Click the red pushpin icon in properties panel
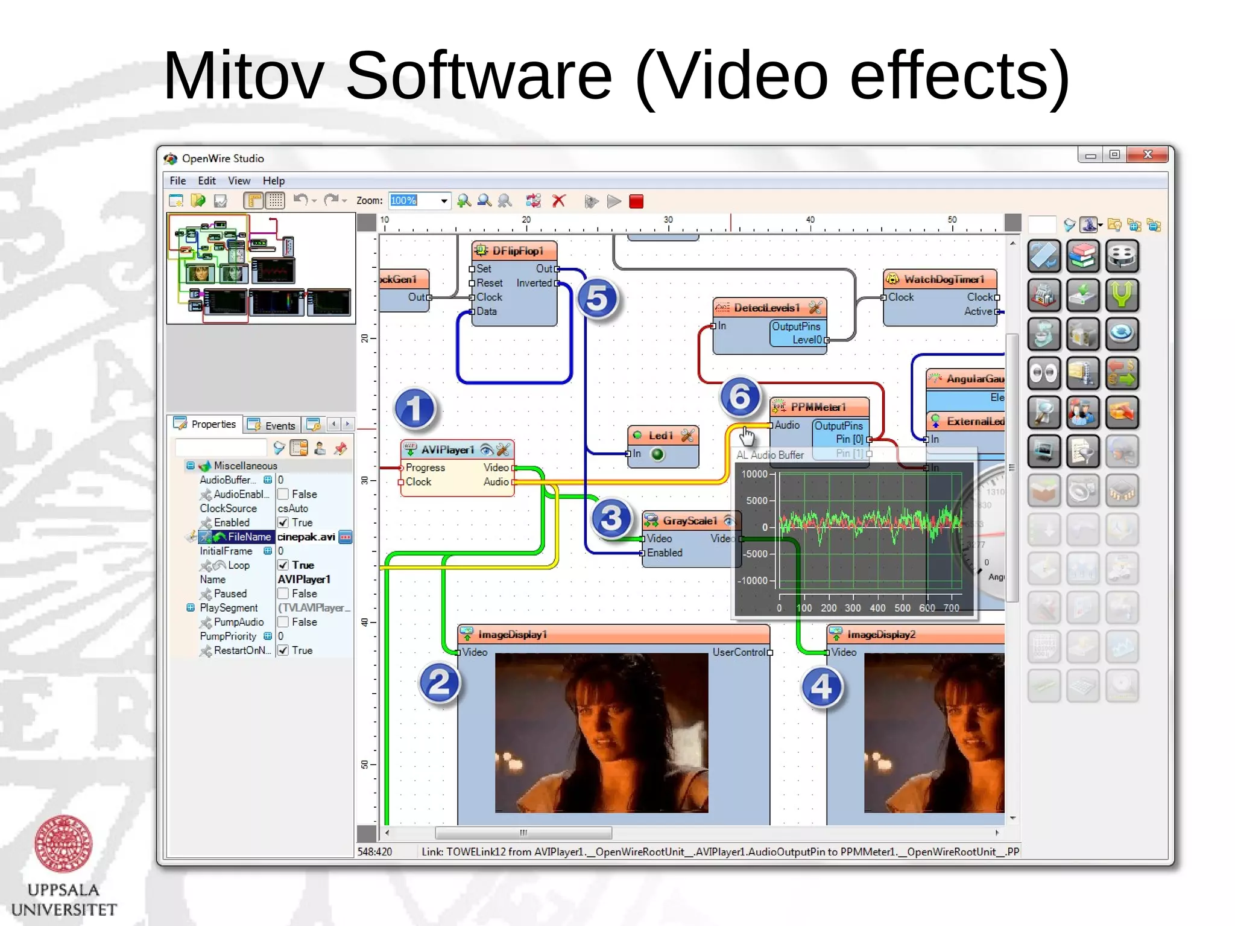The width and height of the screenshot is (1235, 926). (x=341, y=448)
